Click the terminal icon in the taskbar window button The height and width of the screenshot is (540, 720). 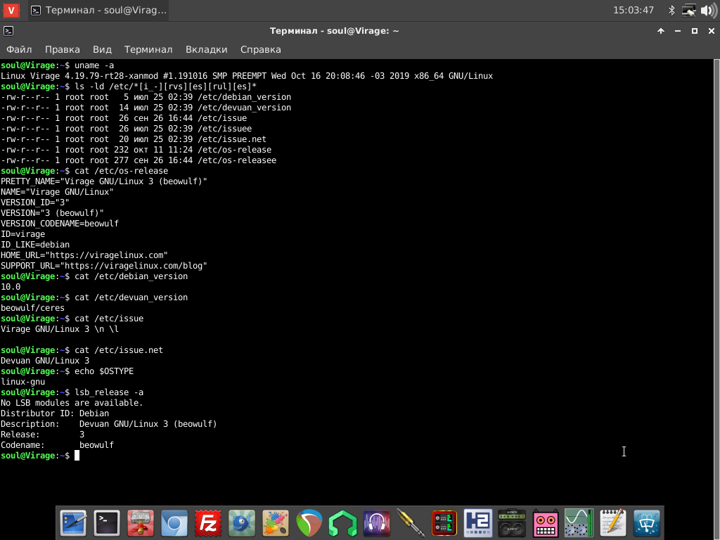point(36,10)
